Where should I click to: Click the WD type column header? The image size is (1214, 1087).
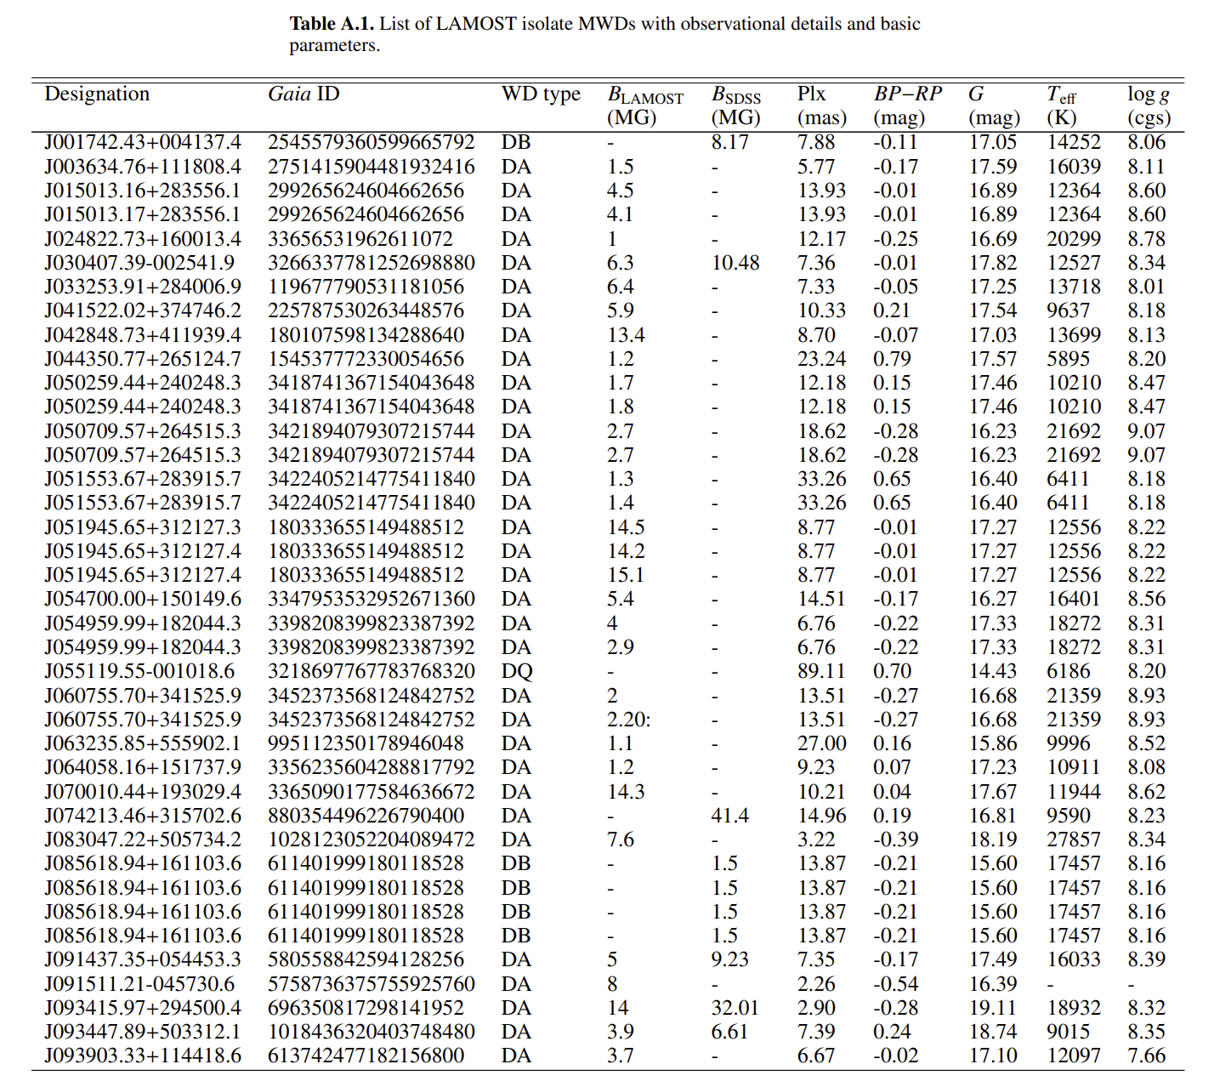pos(541,94)
